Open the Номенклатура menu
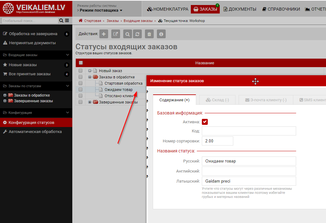The height and width of the screenshot is (223, 326). click(x=168, y=9)
